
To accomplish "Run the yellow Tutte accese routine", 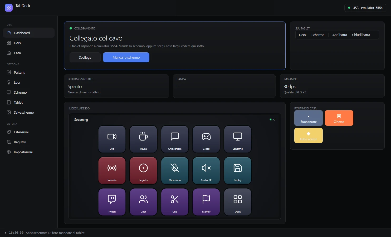I will point(309,135).
